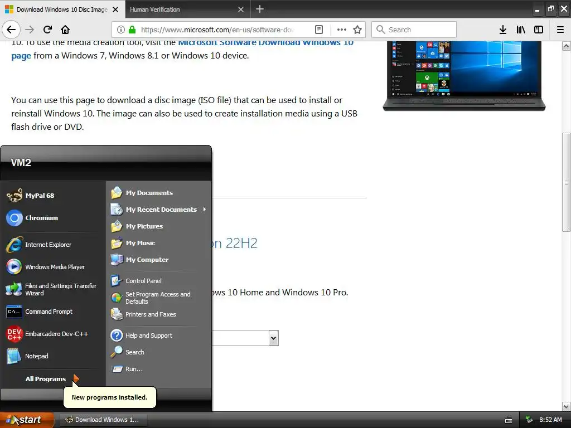The height and width of the screenshot is (428, 571).
Task: Open My Pictures folder
Action: (158, 226)
